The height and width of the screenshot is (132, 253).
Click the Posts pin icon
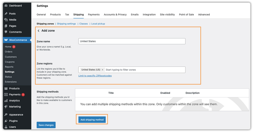pyautogui.click(x=6, y=14)
